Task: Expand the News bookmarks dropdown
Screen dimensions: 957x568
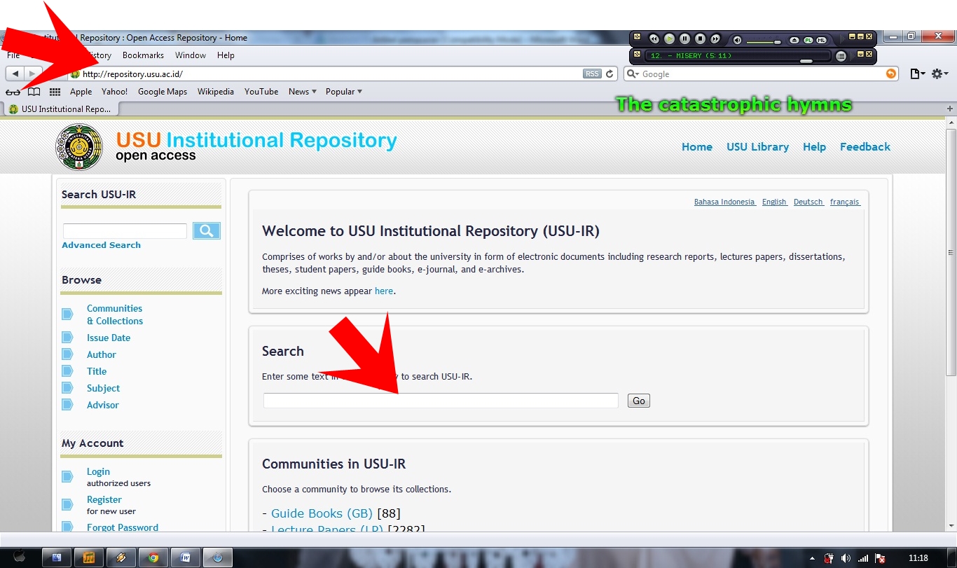Action: coord(302,92)
